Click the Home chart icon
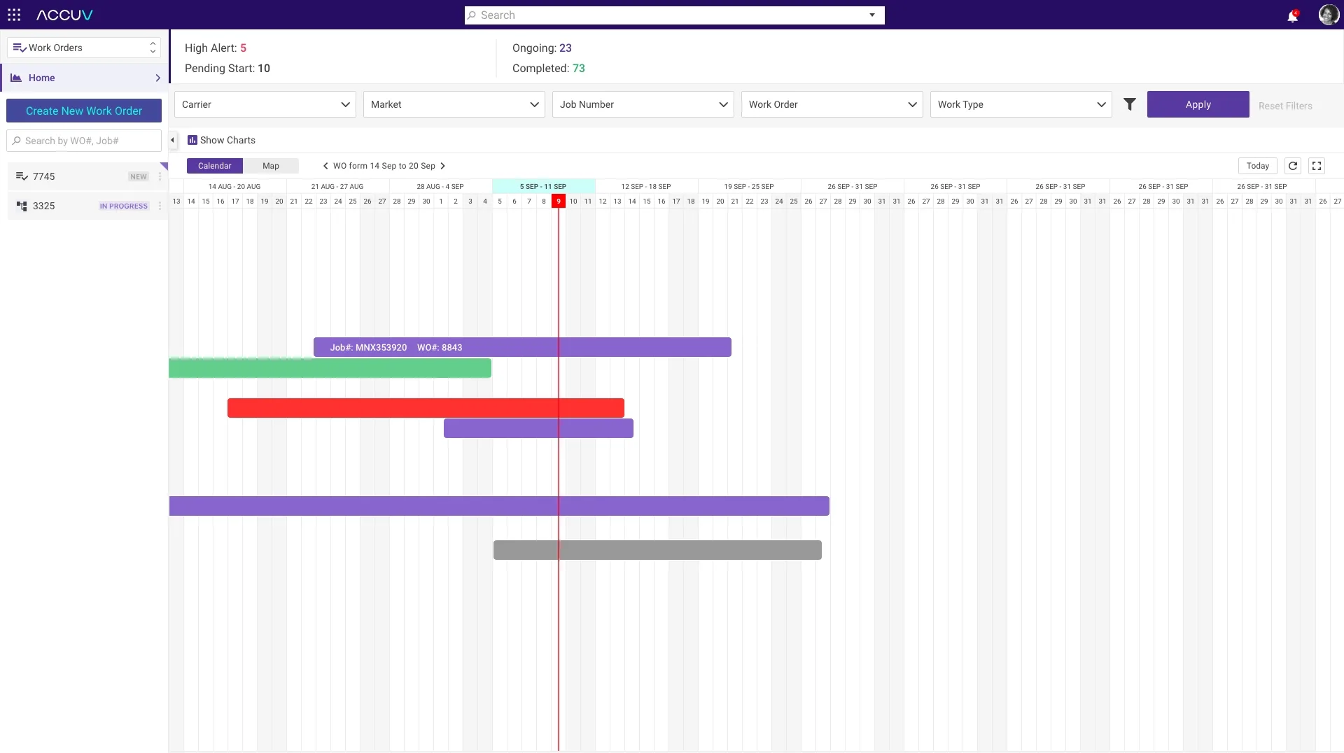 point(15,78)
